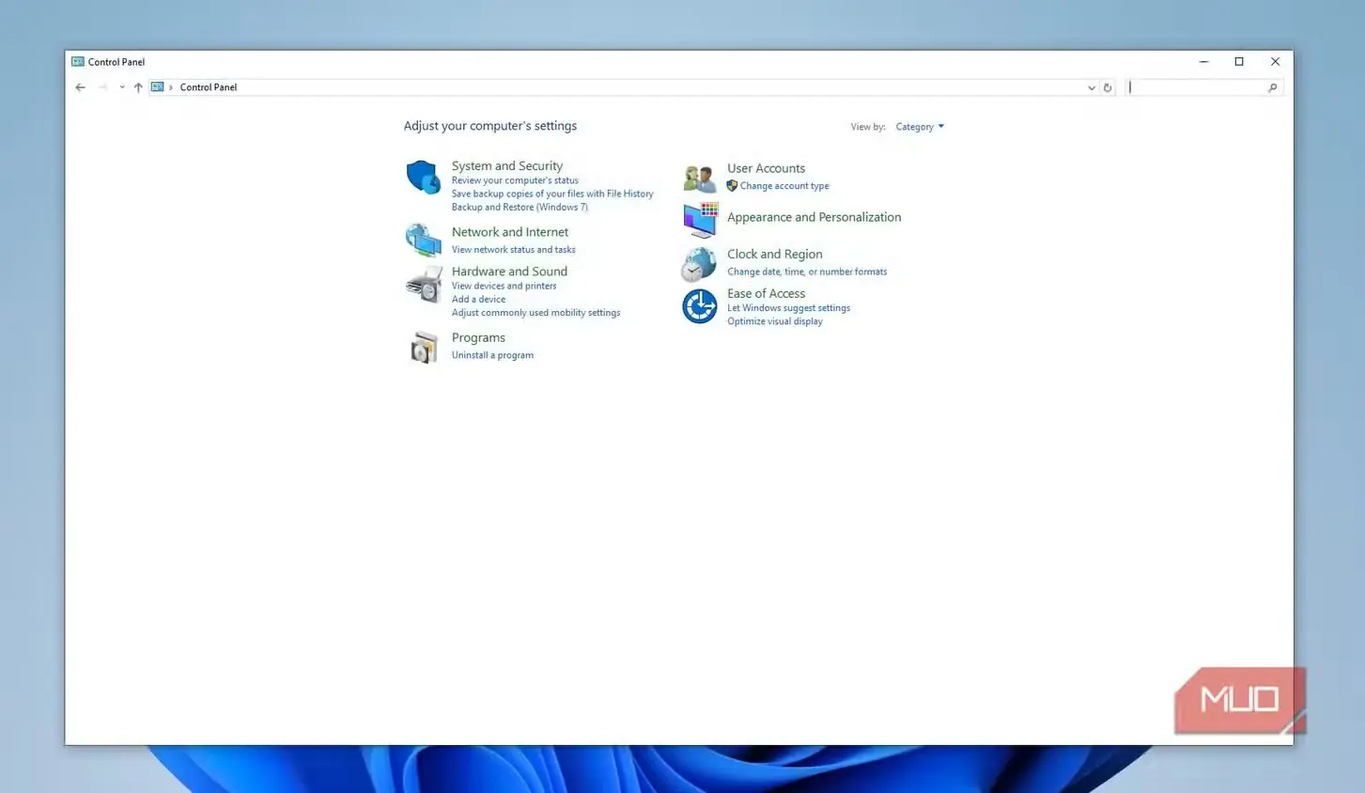The height and width of the screenshot is (793, 1365).
Task: Open the Clock and Region globe clock icon
Action: click(699, 264)
